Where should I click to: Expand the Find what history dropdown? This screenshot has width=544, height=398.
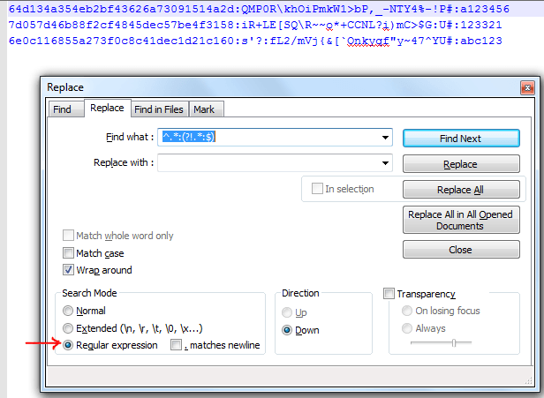coord(386,138)
